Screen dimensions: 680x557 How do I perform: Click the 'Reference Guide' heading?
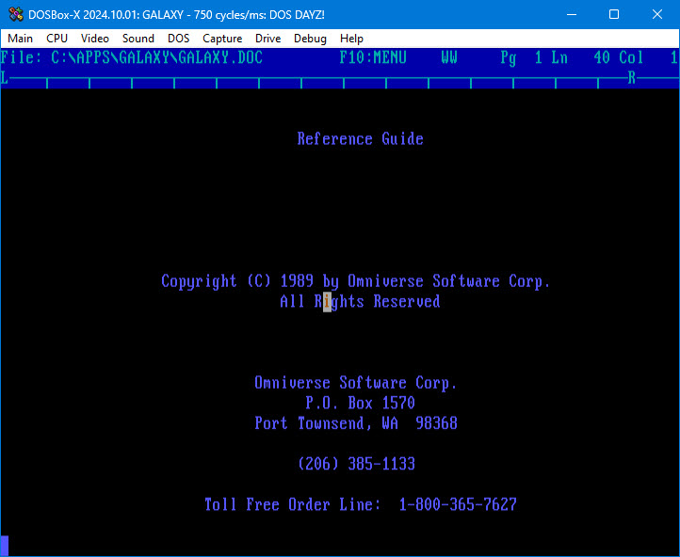(361, 139)
